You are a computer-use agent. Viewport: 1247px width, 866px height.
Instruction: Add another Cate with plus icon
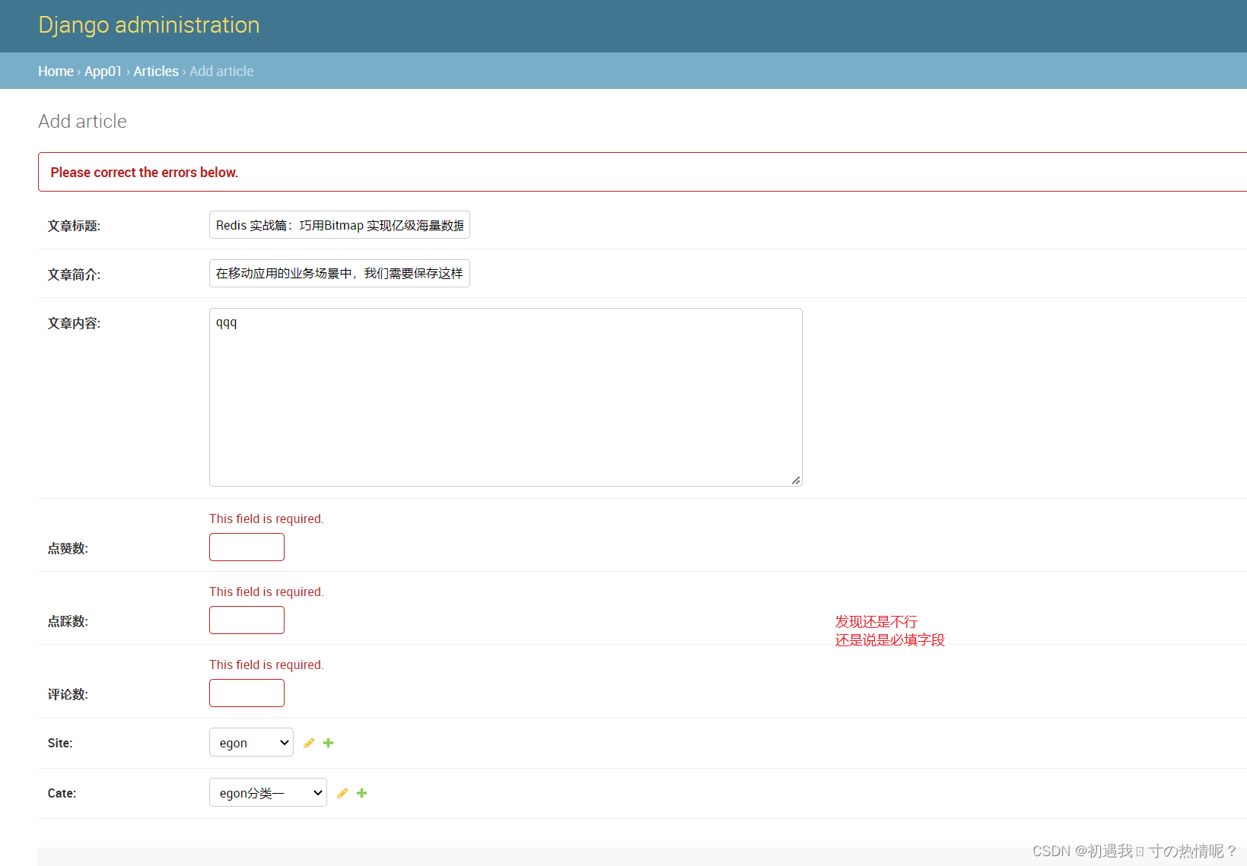click(362, 793)
